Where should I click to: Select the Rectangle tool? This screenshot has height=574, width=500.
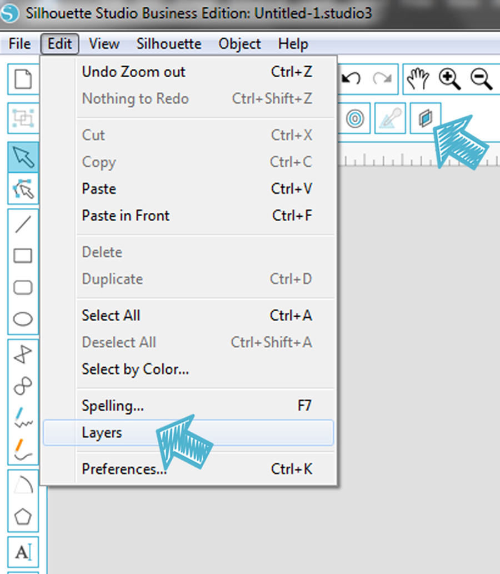(23, 256)
